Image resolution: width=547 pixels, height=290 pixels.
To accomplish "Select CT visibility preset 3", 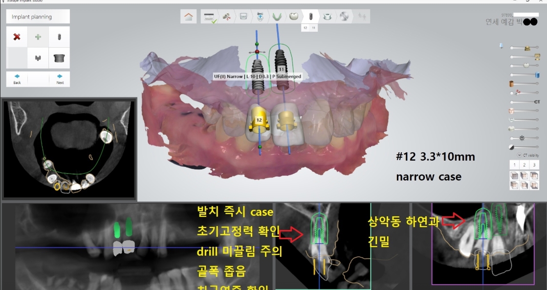I will coord(534,165).
